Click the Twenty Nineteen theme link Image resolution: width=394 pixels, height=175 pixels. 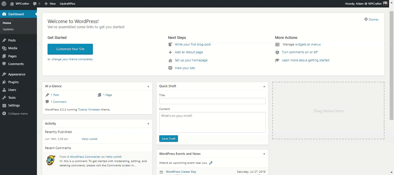(x=89, y=110)
